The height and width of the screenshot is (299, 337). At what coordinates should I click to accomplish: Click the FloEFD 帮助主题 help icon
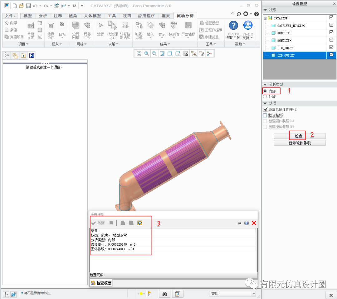tap(233, 29)
